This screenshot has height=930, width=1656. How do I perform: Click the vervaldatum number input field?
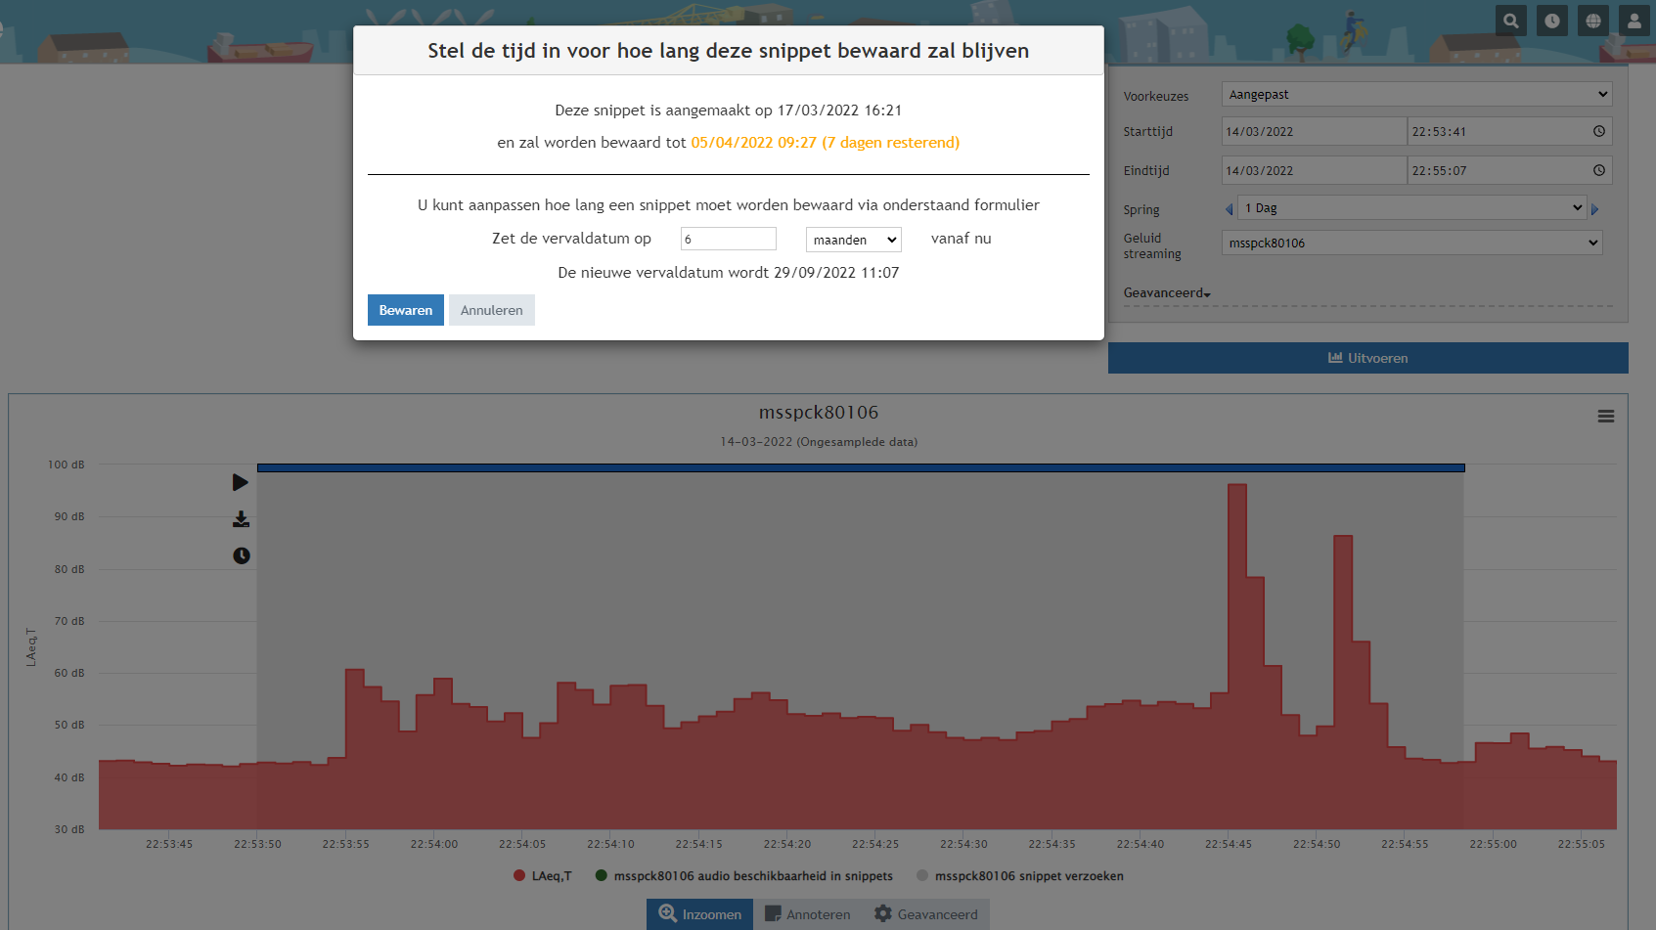[x=728, y=239]
